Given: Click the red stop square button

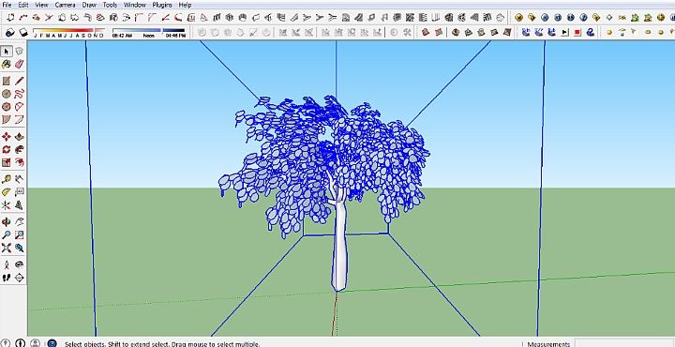Looking at the screenshot, I should tap(577, 32).
